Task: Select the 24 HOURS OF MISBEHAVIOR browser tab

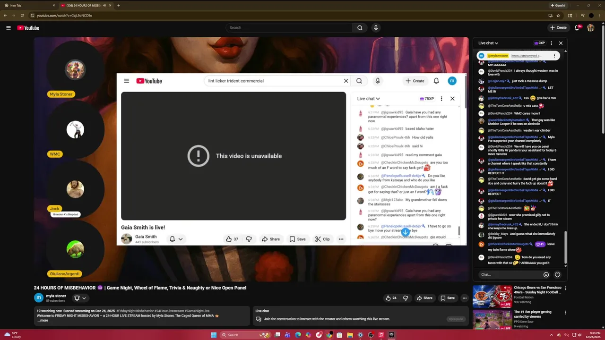Action: [85, 5]
